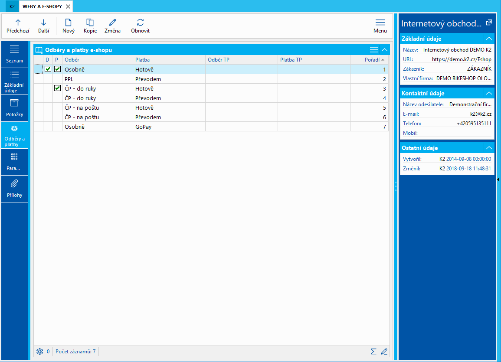Open the hamburger Menu button
Viewport: 501px width, 362px height.
[x=380, y=26]
